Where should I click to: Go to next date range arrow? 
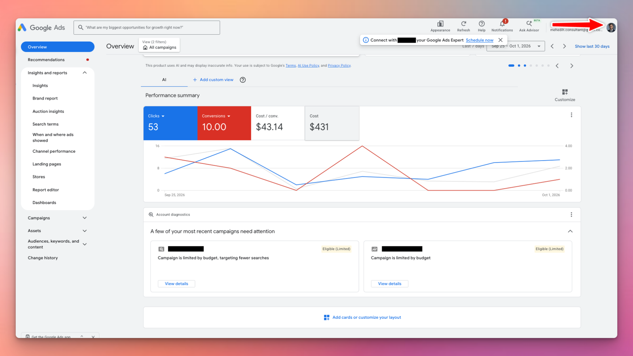[x=565, y=46]
